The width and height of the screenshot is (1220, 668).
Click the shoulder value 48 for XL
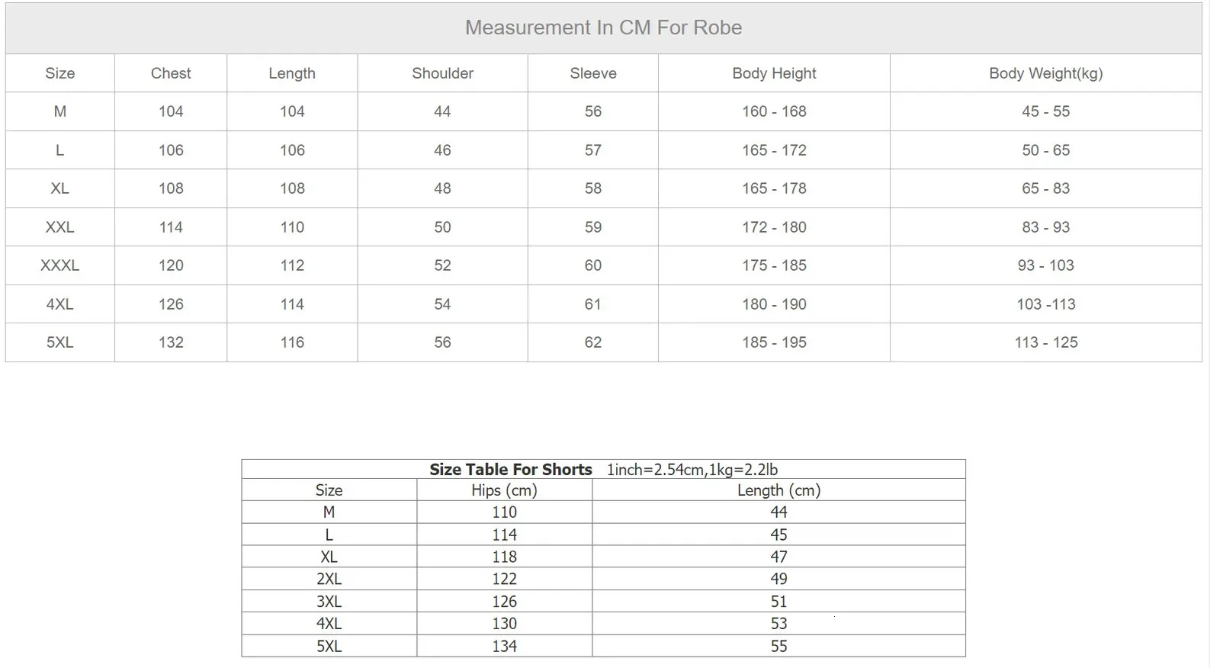click(x=442, y=188)
